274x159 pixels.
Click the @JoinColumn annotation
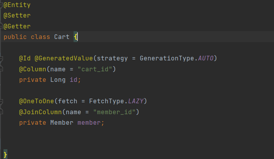(40, 112)
